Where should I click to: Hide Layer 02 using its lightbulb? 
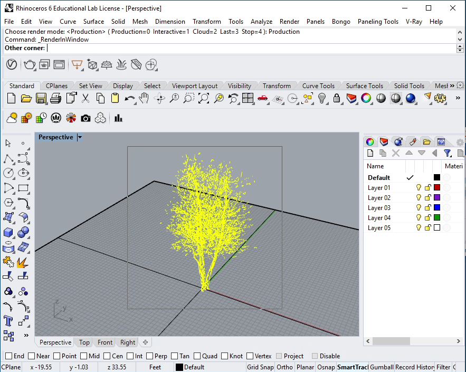(419, 198)
